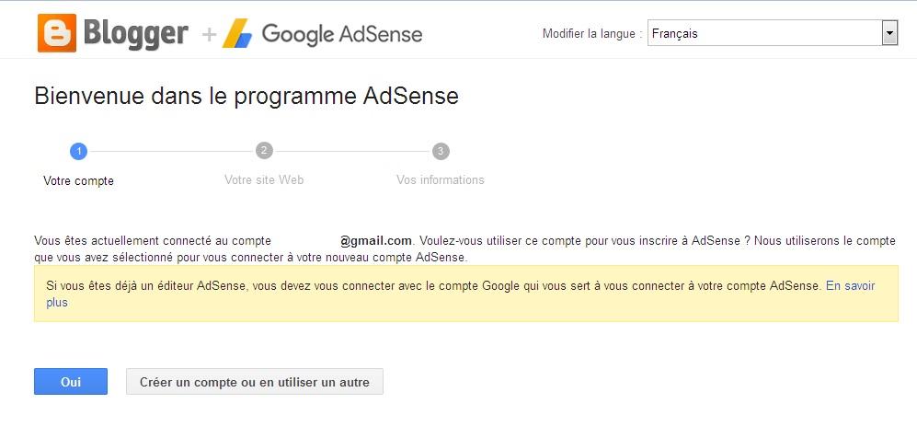Viewport: 917px width, 427px height.
Task: Go to Votre compte step label
Action: click(x=78, y=180)
